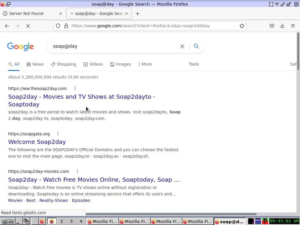The height and width of the screenshot is (225, 300).
Task: Open a new tab with plus button
Action: point(138,13)
